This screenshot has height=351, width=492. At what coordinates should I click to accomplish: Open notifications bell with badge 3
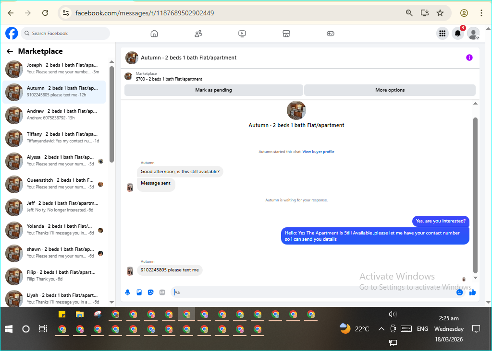coord(458,33)
